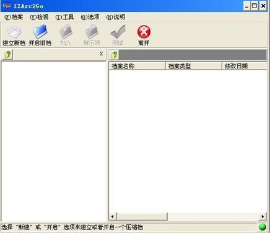This screenshot has height=233, width=270.
Task: Sort by 修改日期 column header
Action: coord(245,66)
